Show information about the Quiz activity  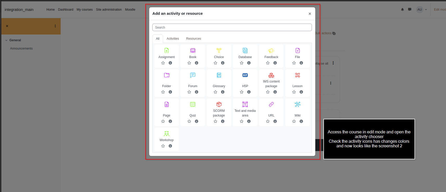197,121
